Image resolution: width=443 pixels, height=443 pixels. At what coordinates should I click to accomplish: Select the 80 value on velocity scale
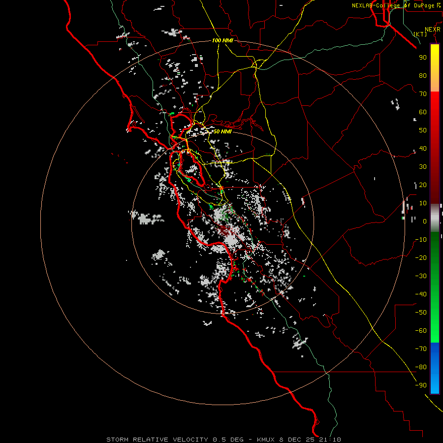[423, 75]
